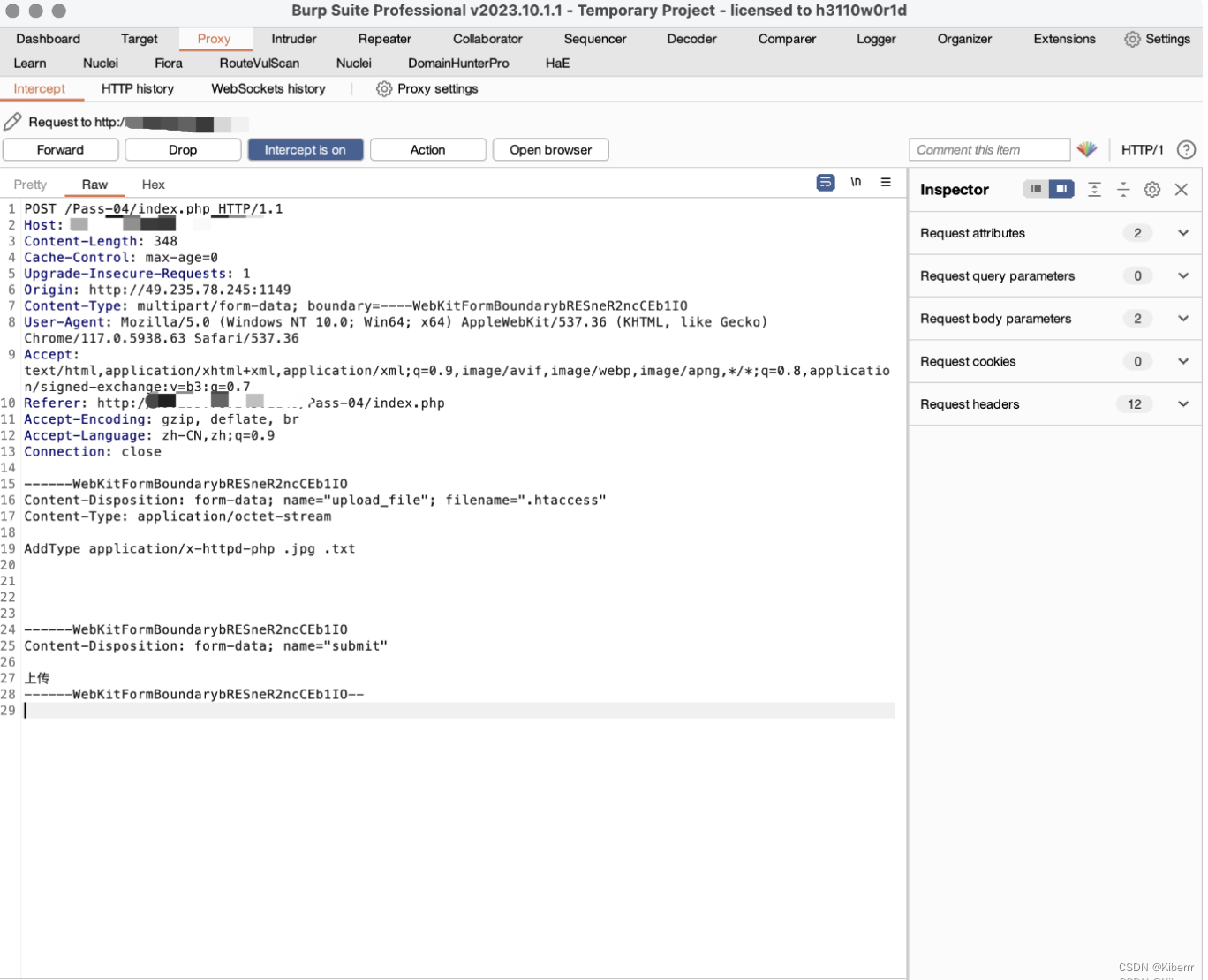Click the pencil edit icon beside Request to
This screenshot has height=980, width=1208.
(x=12, y=122)
